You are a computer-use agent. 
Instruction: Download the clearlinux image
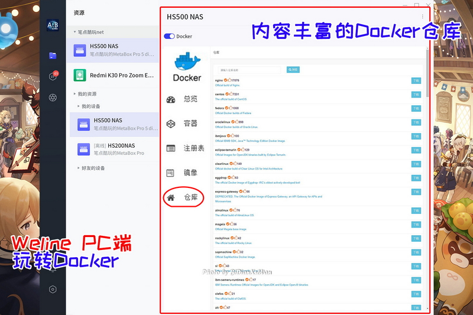click(x=416, y=164)
